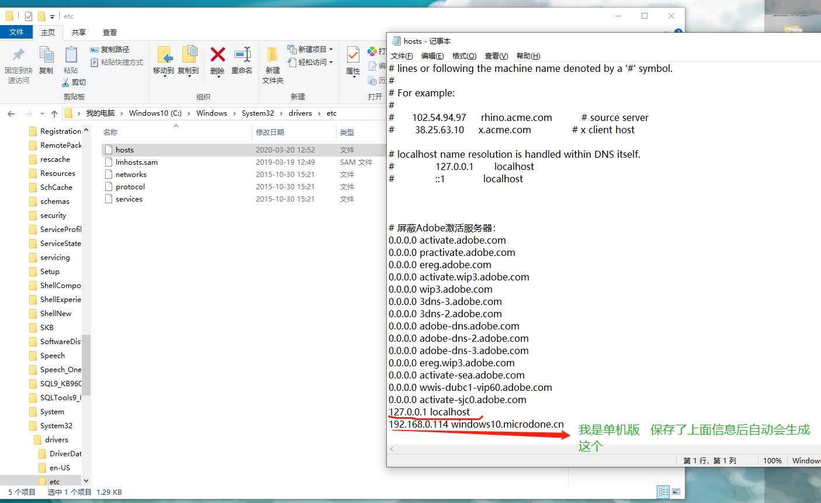
Task: Click the Rename (重命名) icon
Action: [242, 54]
